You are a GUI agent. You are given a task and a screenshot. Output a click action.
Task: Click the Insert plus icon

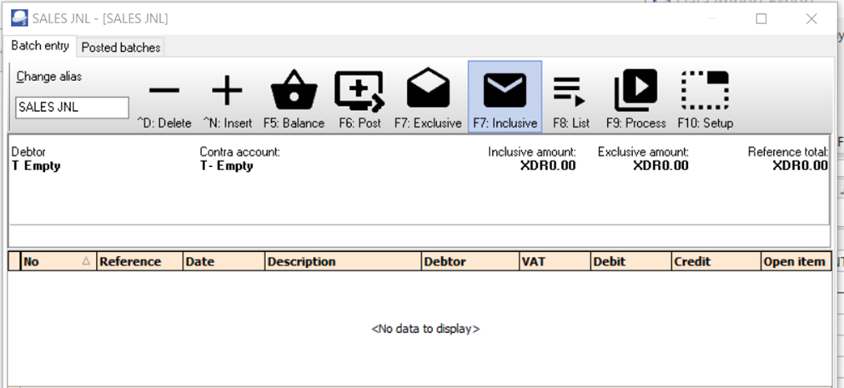click(x=227, y=92)
